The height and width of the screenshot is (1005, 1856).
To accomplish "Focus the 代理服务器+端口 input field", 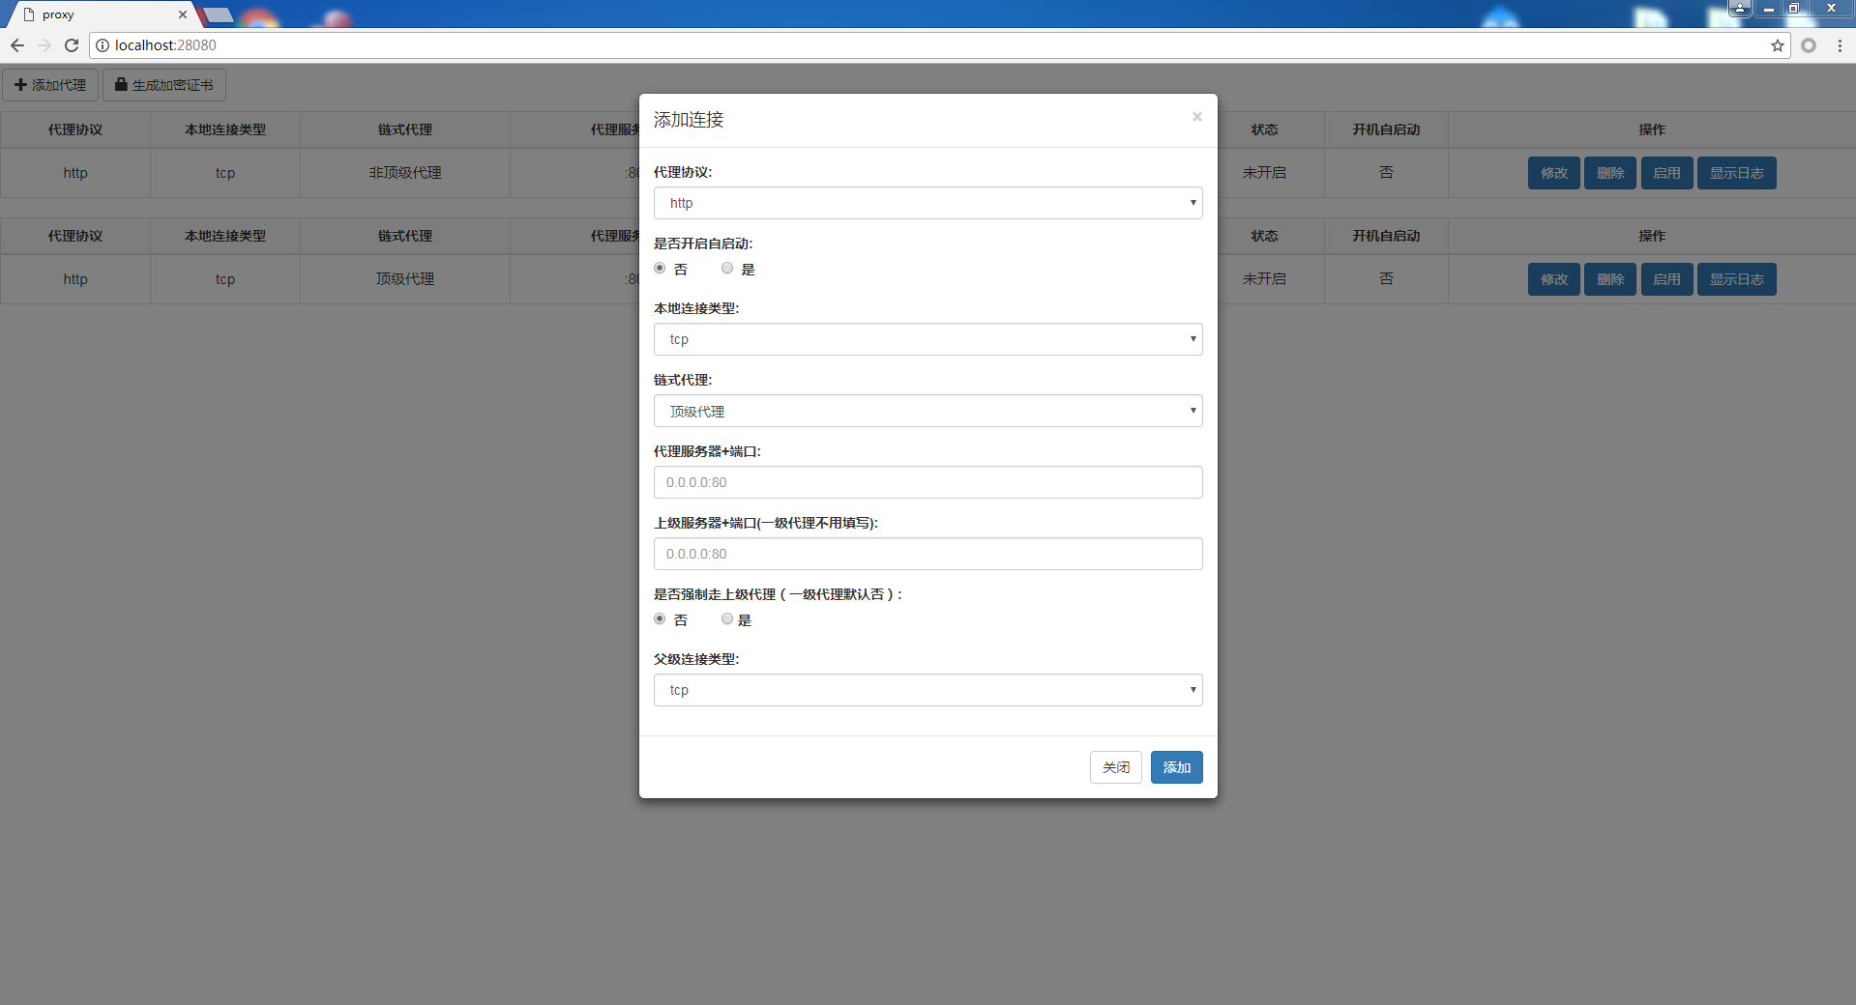I will [928, 482].
